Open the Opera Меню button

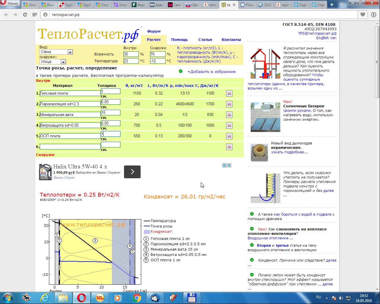click(x=10, y=4)
